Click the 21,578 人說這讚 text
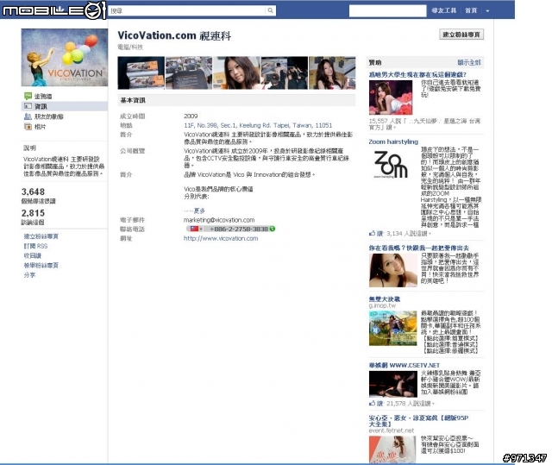The image size is (552, 465). point(411,404)
